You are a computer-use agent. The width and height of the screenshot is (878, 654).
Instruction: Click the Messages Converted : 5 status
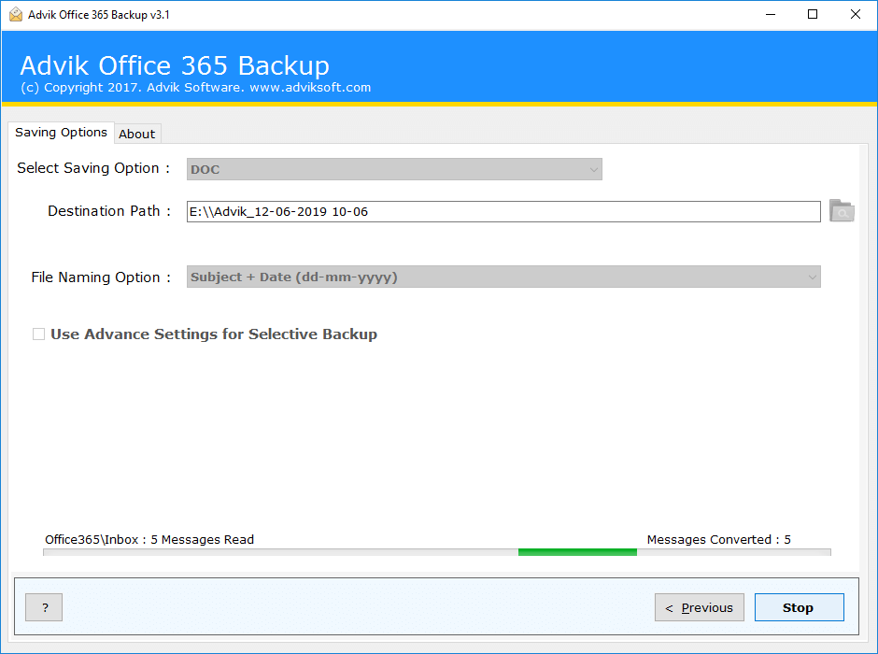point(719,540)
